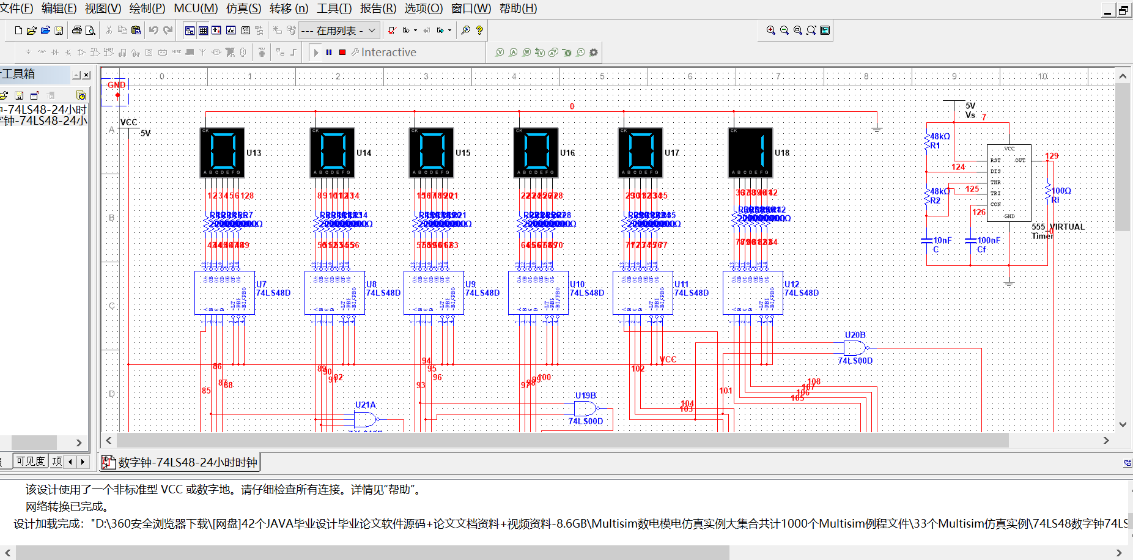Expand Transfer to Ultiboard dropdown arrow
This screenshot has height=560, width=1133.
tap(416, 30)
